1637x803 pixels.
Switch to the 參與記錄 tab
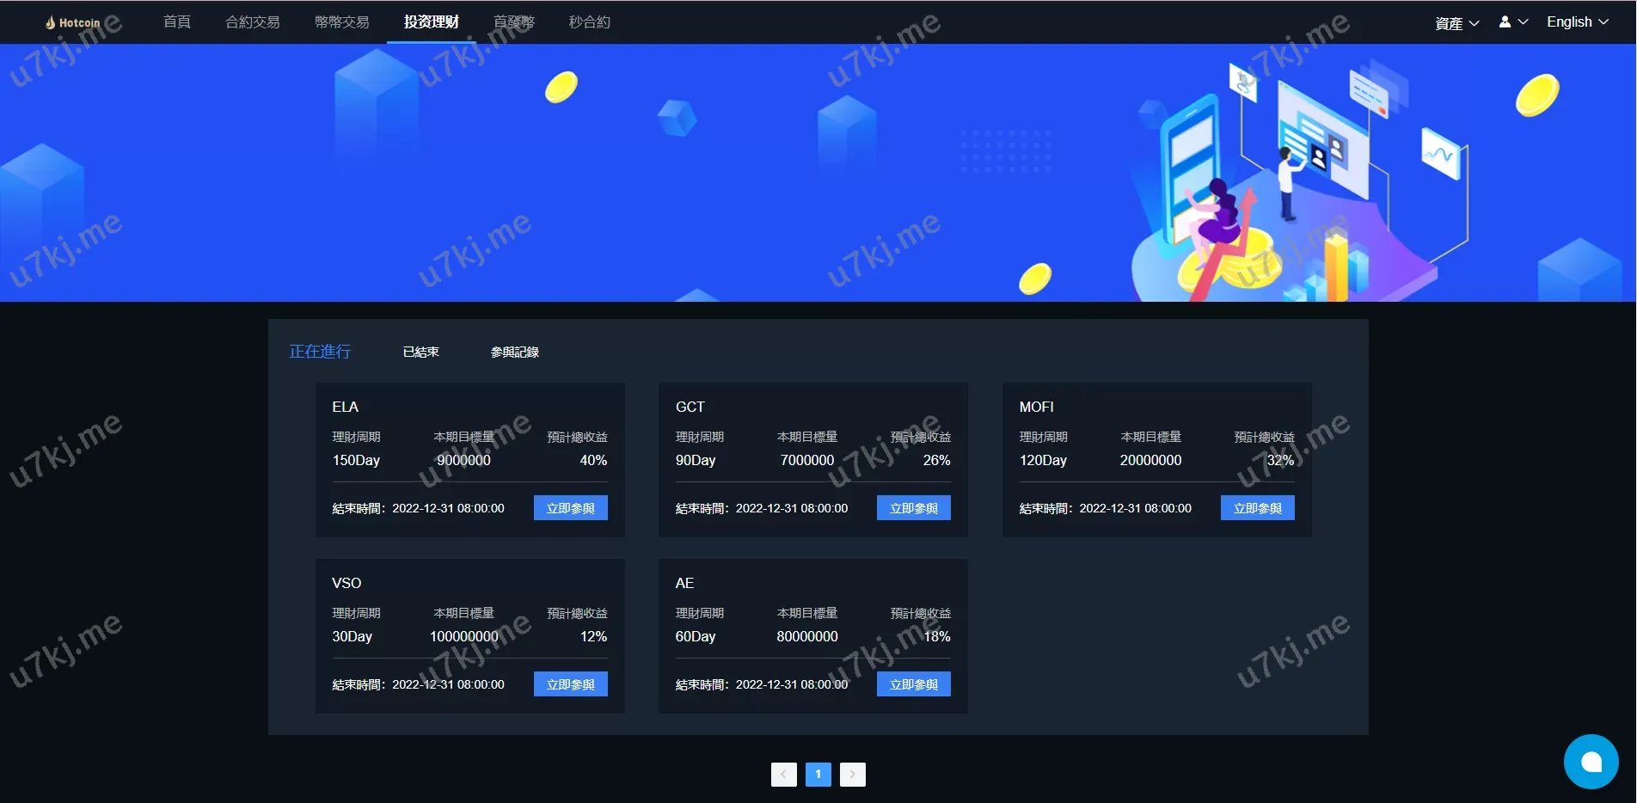point(514,352)
